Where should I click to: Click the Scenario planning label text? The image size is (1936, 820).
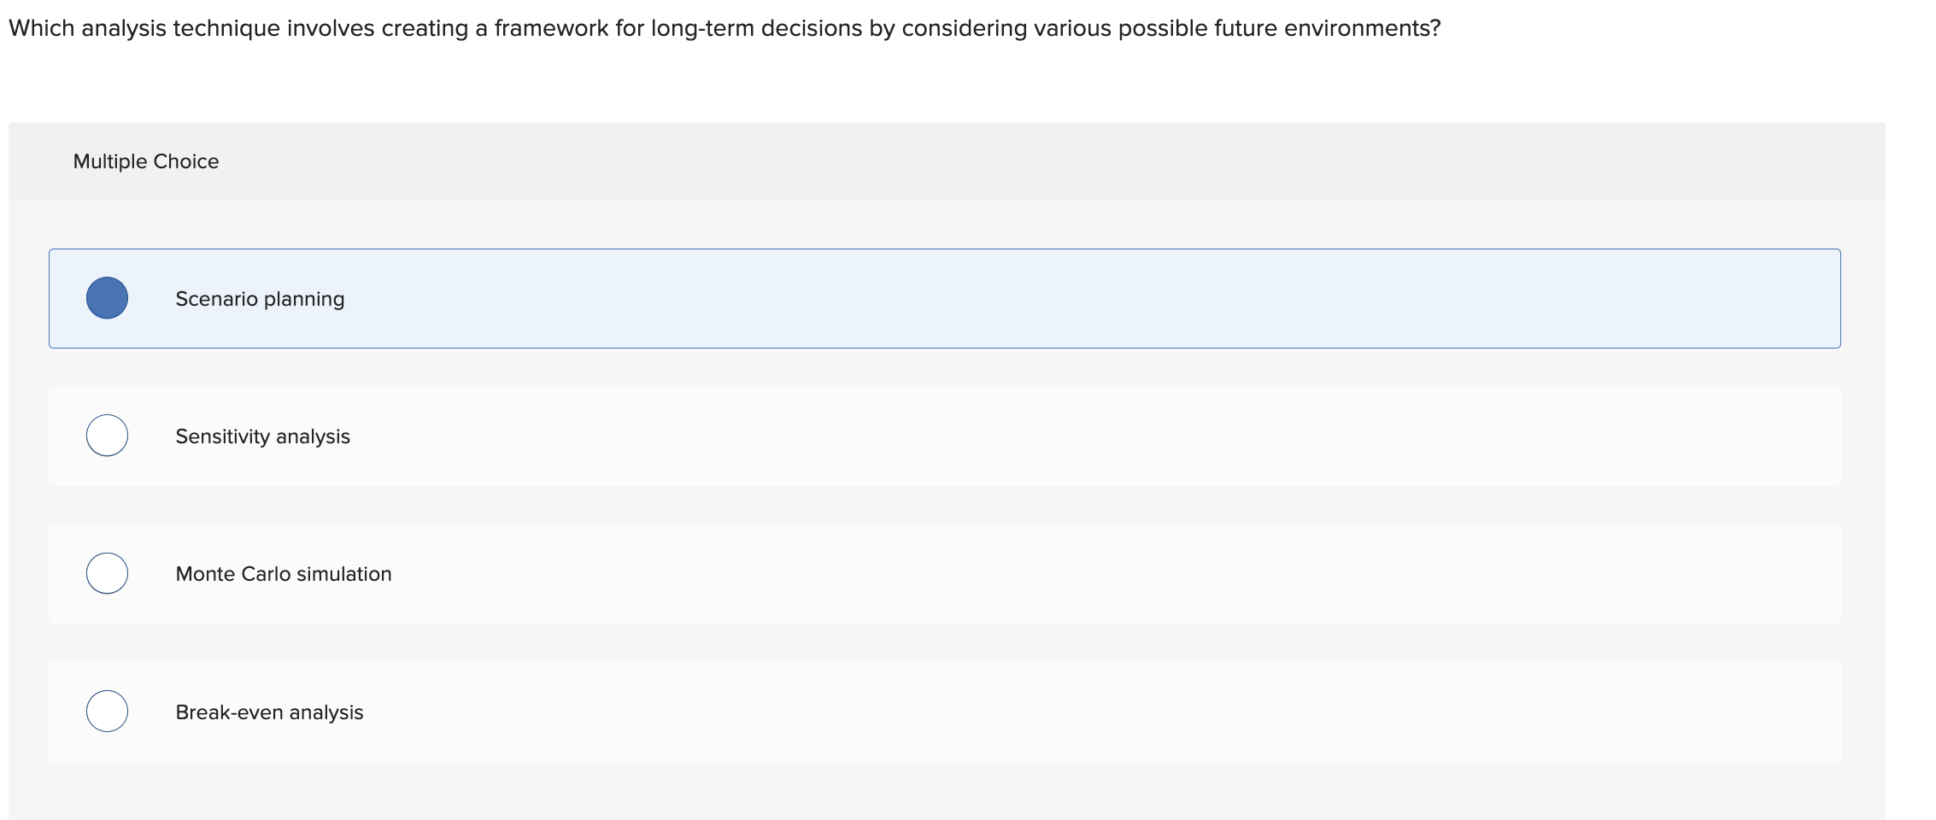pos(260,299)
